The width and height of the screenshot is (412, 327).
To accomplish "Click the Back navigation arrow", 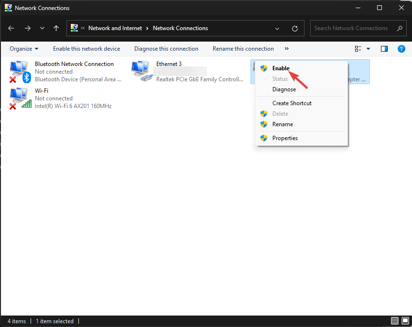I will point(11,28).
